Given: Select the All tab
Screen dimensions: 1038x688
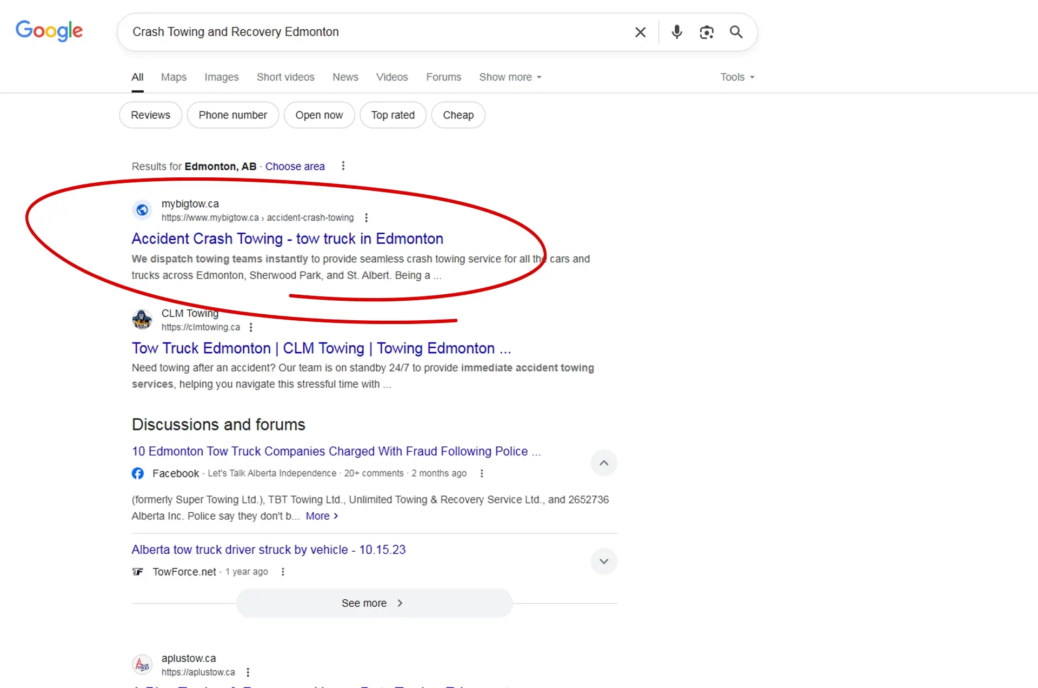Looking at the screenshot, I should (137, 77).
